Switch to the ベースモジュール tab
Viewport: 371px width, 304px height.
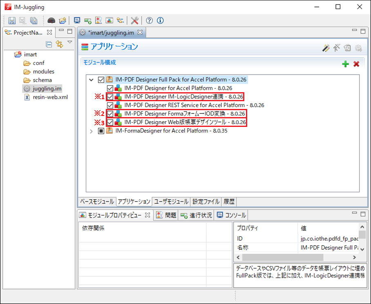tap(97, 202)
